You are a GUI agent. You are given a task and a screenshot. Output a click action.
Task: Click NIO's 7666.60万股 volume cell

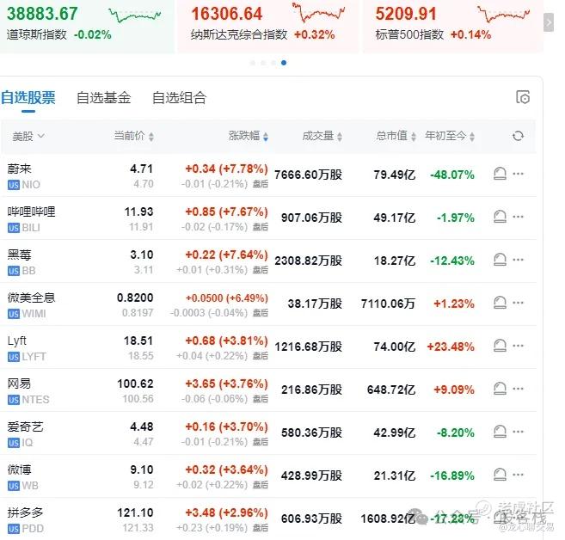(x=308, y=175)
